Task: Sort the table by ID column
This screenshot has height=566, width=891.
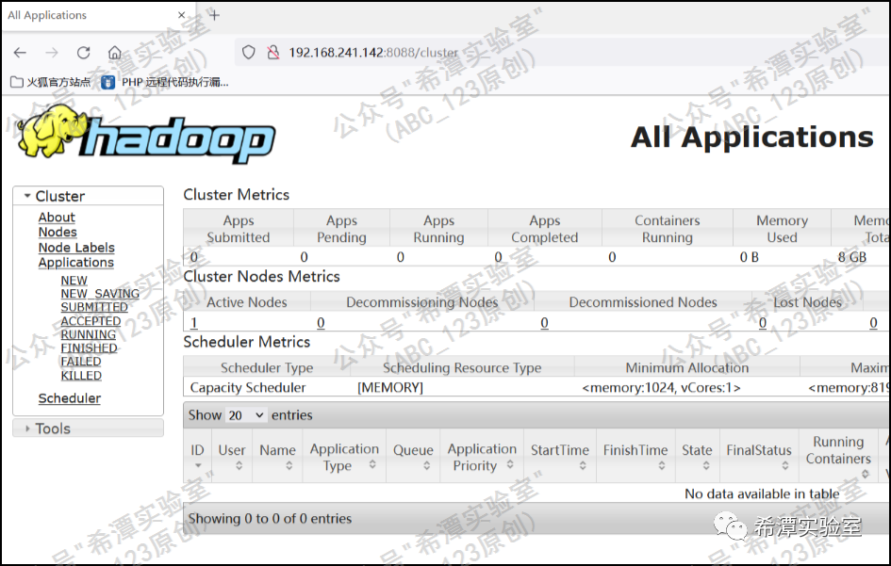Action: 197,457
